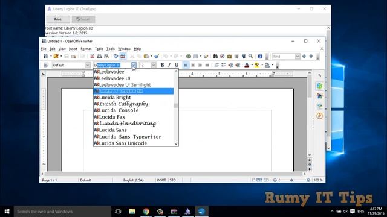Open the font size 12 dropdown
Viewport: 387px width, 217px height.
pyautogui.click(x=154, y=65)
